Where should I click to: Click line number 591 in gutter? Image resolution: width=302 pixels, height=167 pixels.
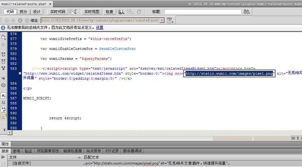[14, 118]
